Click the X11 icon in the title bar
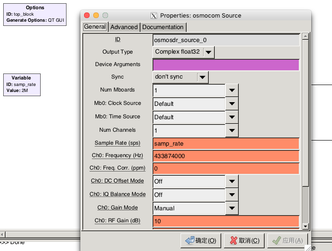This screenshot has height=251, width=332. (x=154, y=16)
